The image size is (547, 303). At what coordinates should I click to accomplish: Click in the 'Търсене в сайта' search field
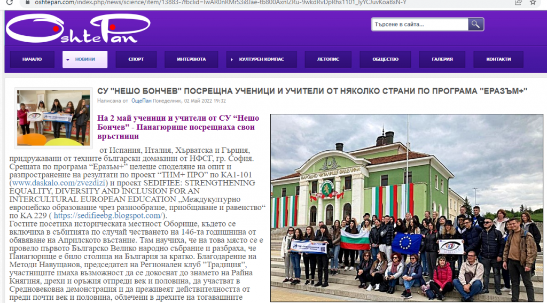(420, 25)
